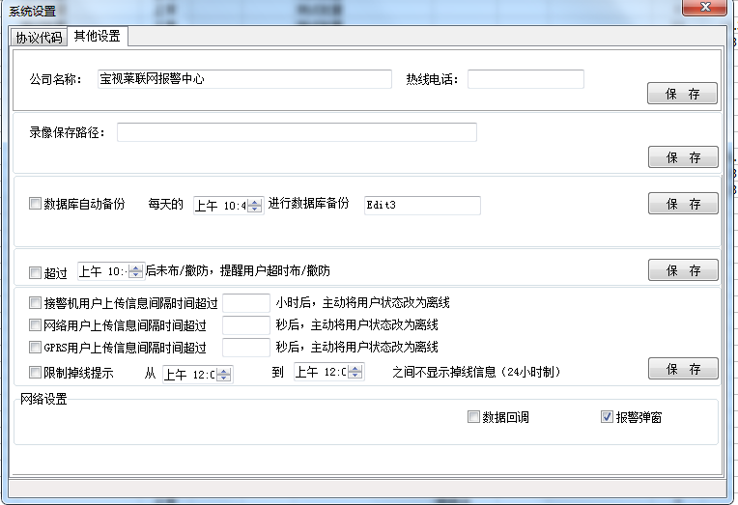The width and height of the screenshot is (738, 505).
Task: Decrease 超过 time with down spinner
Action: click(135, 275)
